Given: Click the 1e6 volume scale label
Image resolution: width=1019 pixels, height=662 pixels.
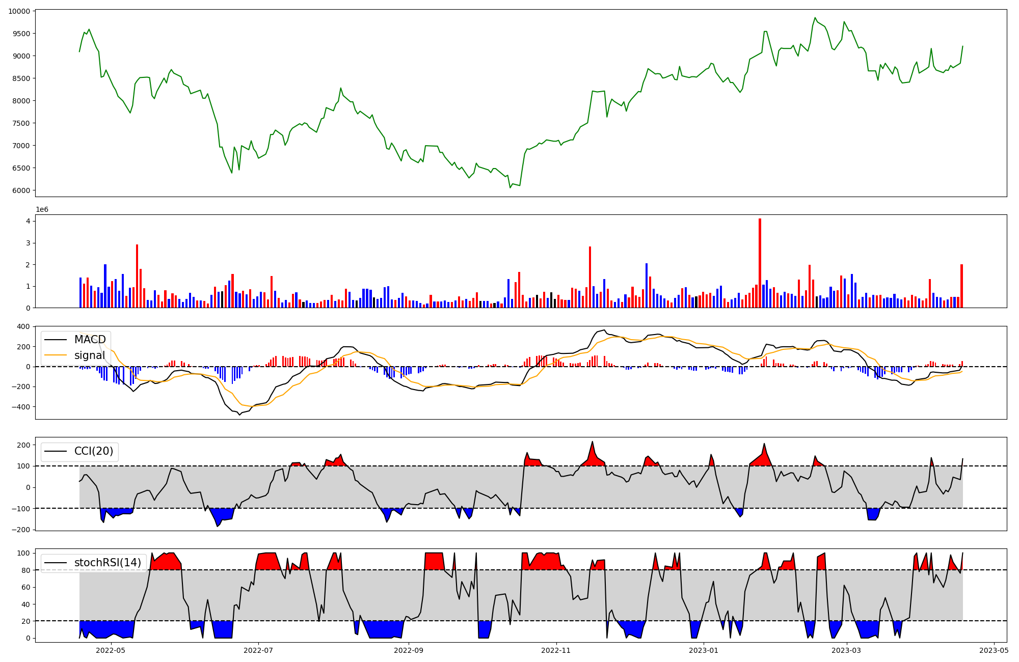Looking at the screenshot, I should [42, 210].
